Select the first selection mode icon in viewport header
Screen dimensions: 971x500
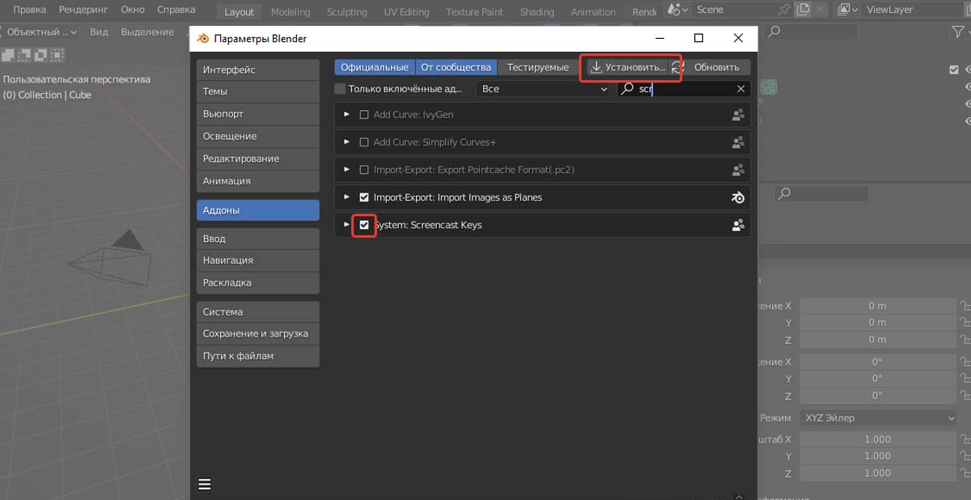point(8,55)
